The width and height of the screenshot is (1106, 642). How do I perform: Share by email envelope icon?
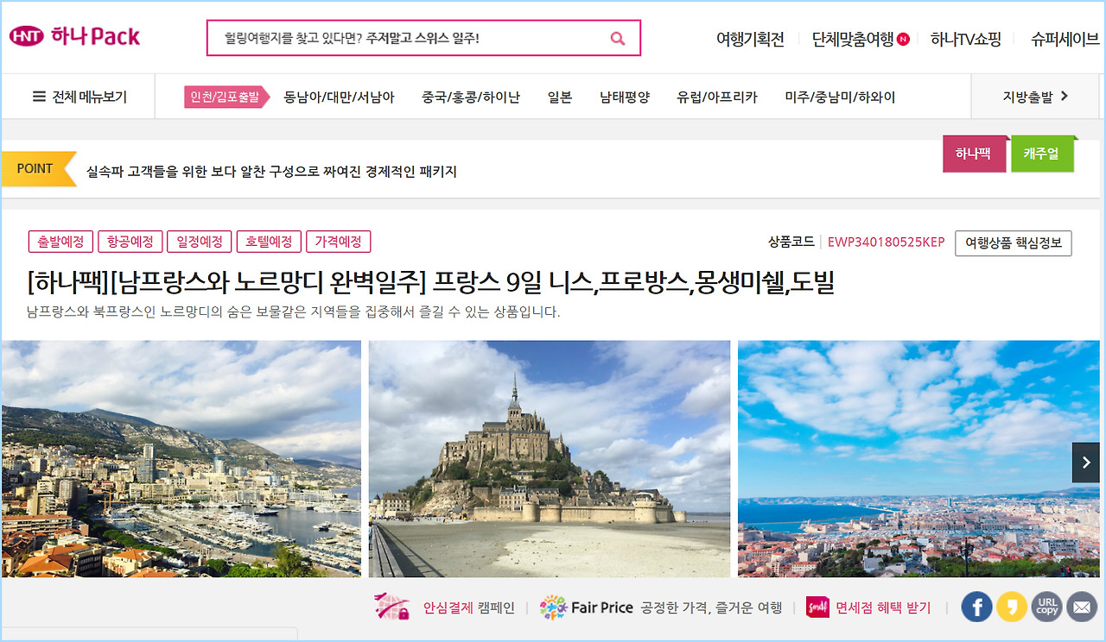[x=1082, y=607]
